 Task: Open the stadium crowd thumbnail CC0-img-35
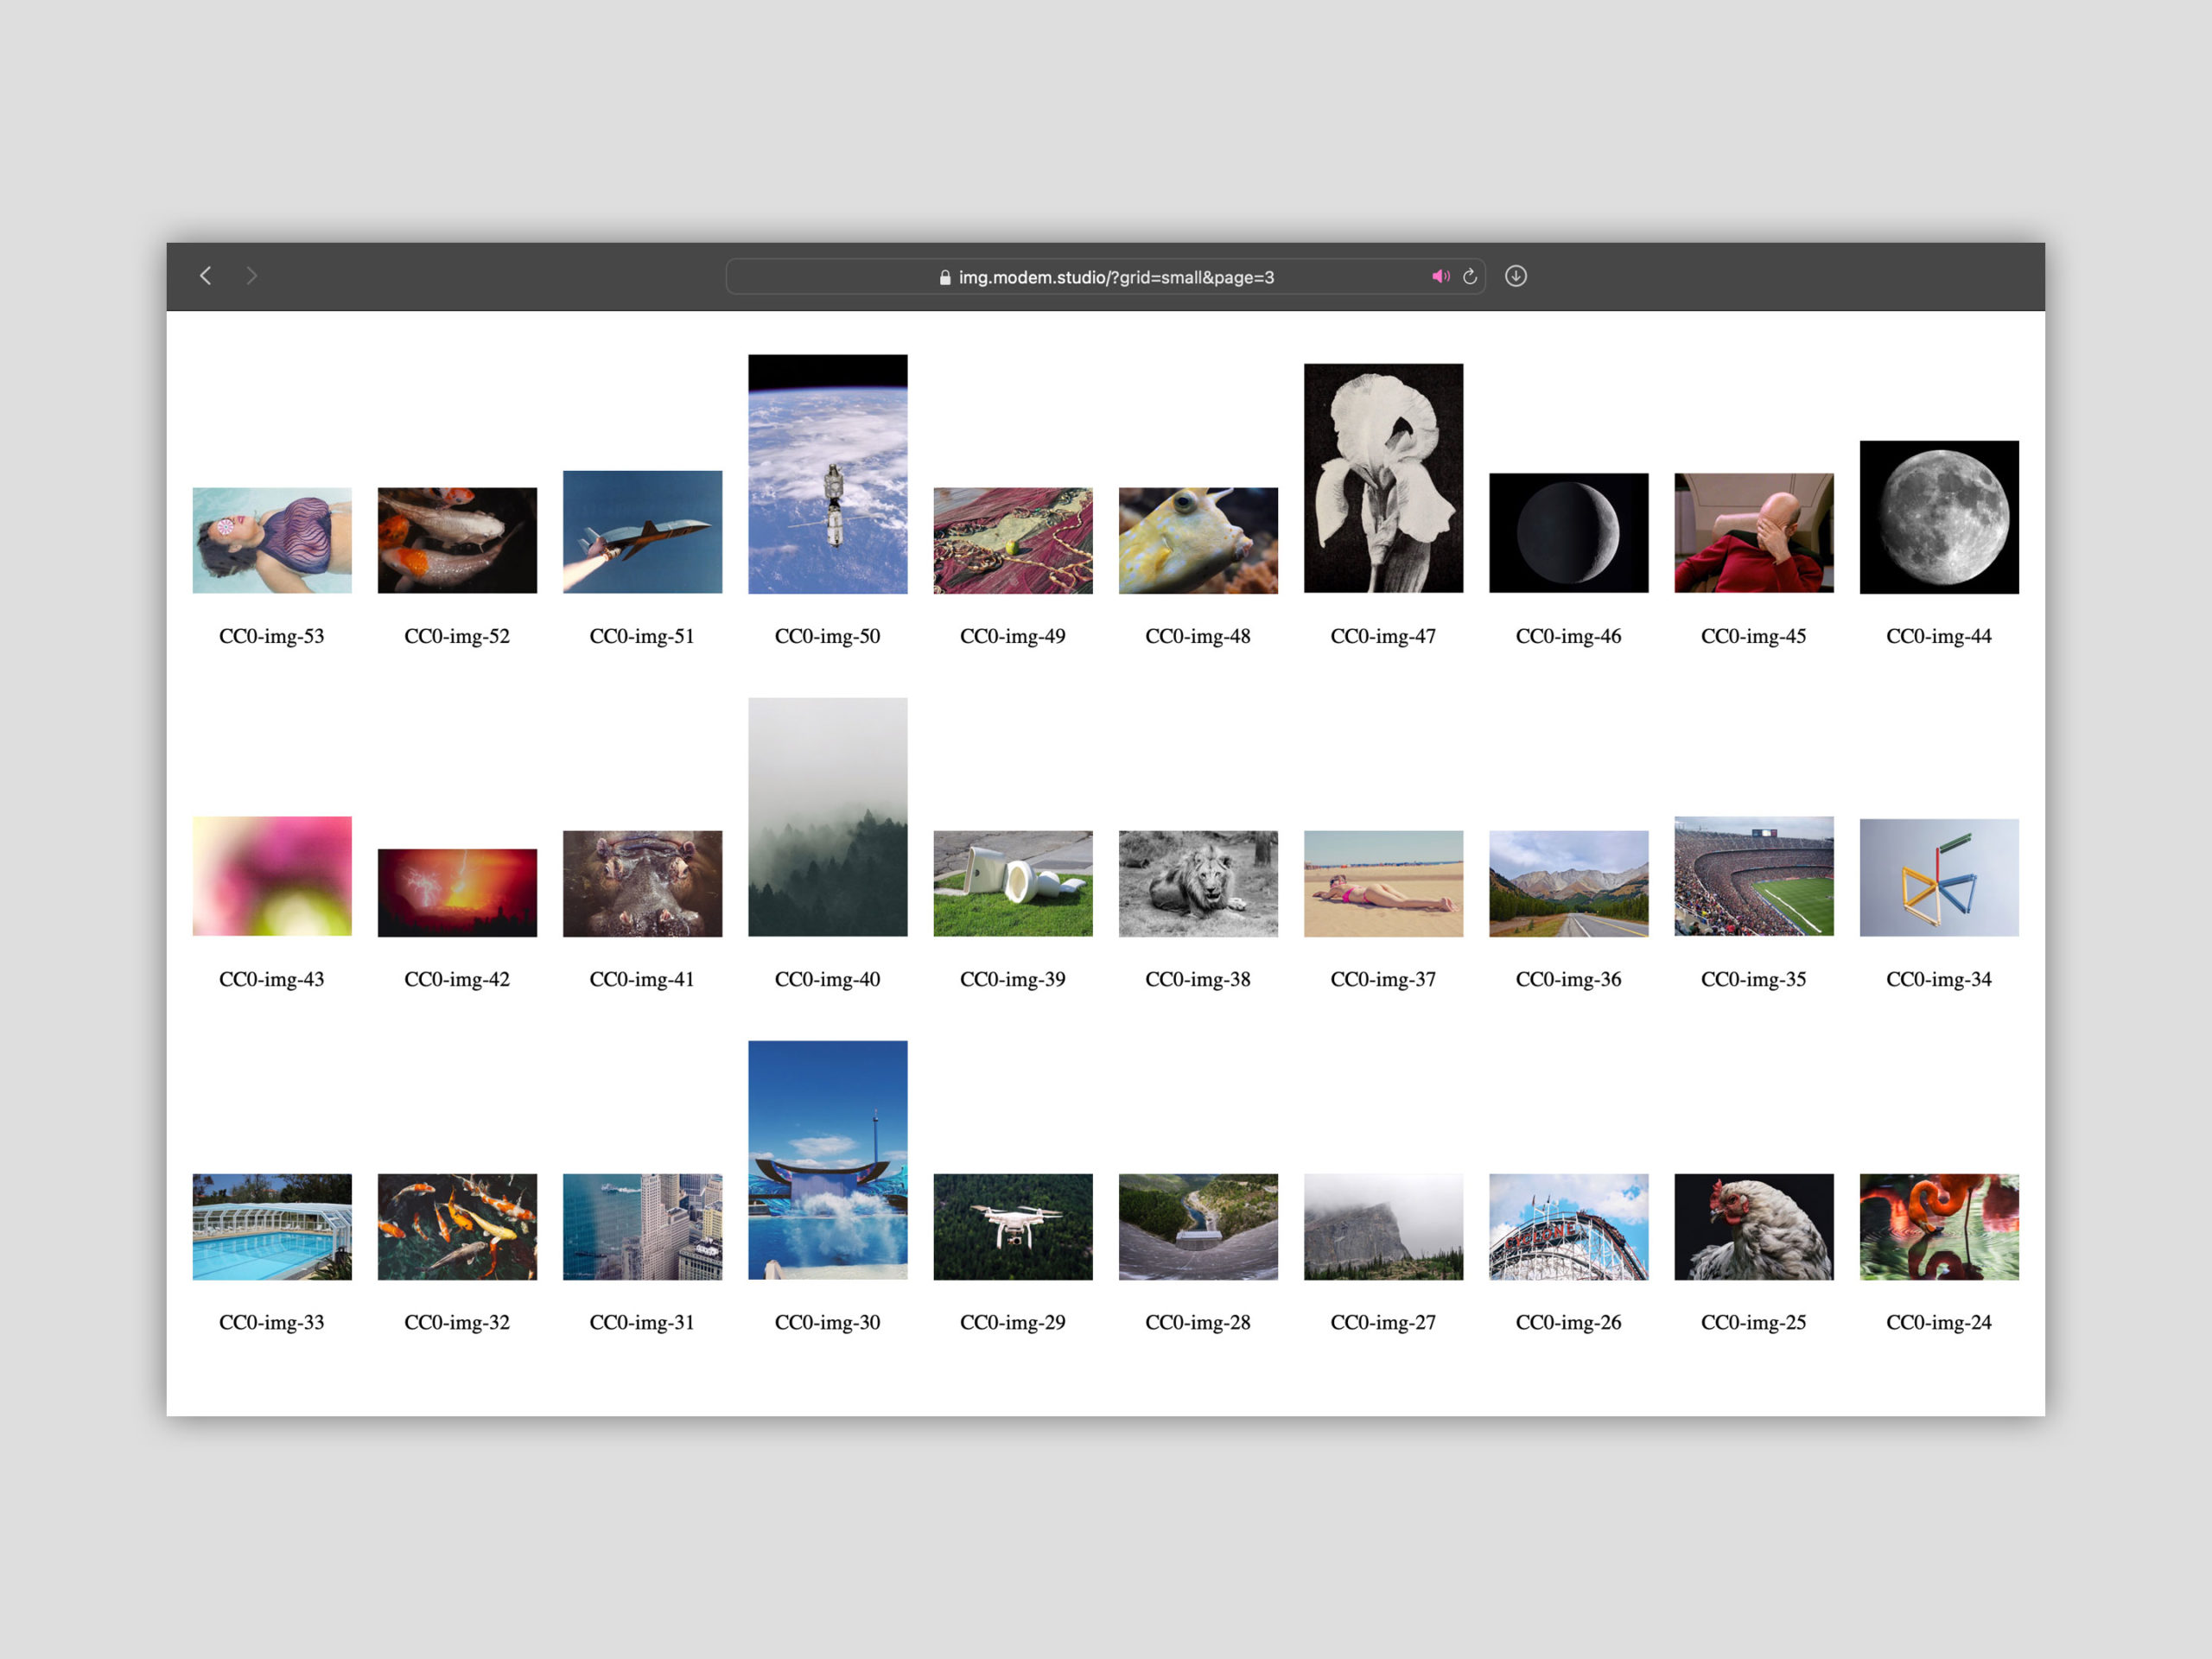1754,876
